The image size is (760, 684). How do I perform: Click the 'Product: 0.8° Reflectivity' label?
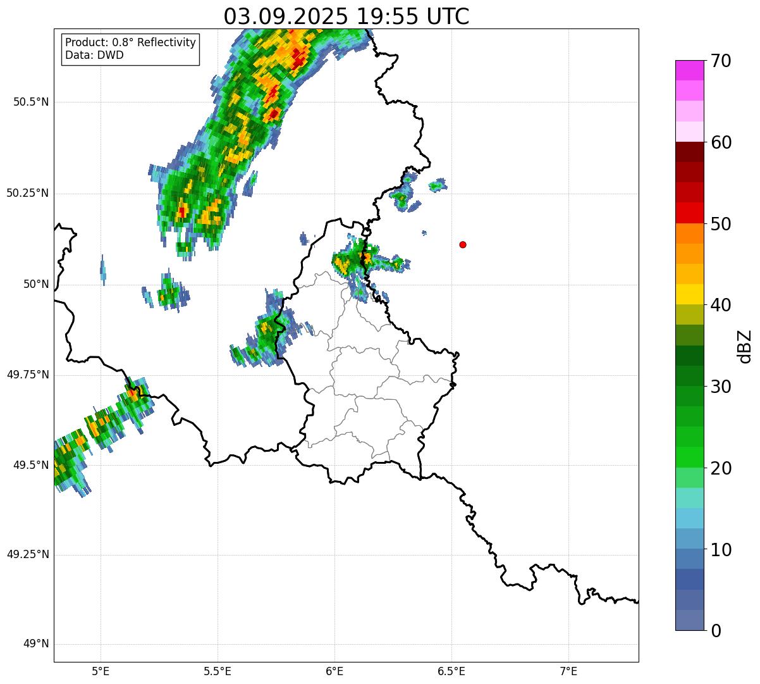(x=131, y=42)
